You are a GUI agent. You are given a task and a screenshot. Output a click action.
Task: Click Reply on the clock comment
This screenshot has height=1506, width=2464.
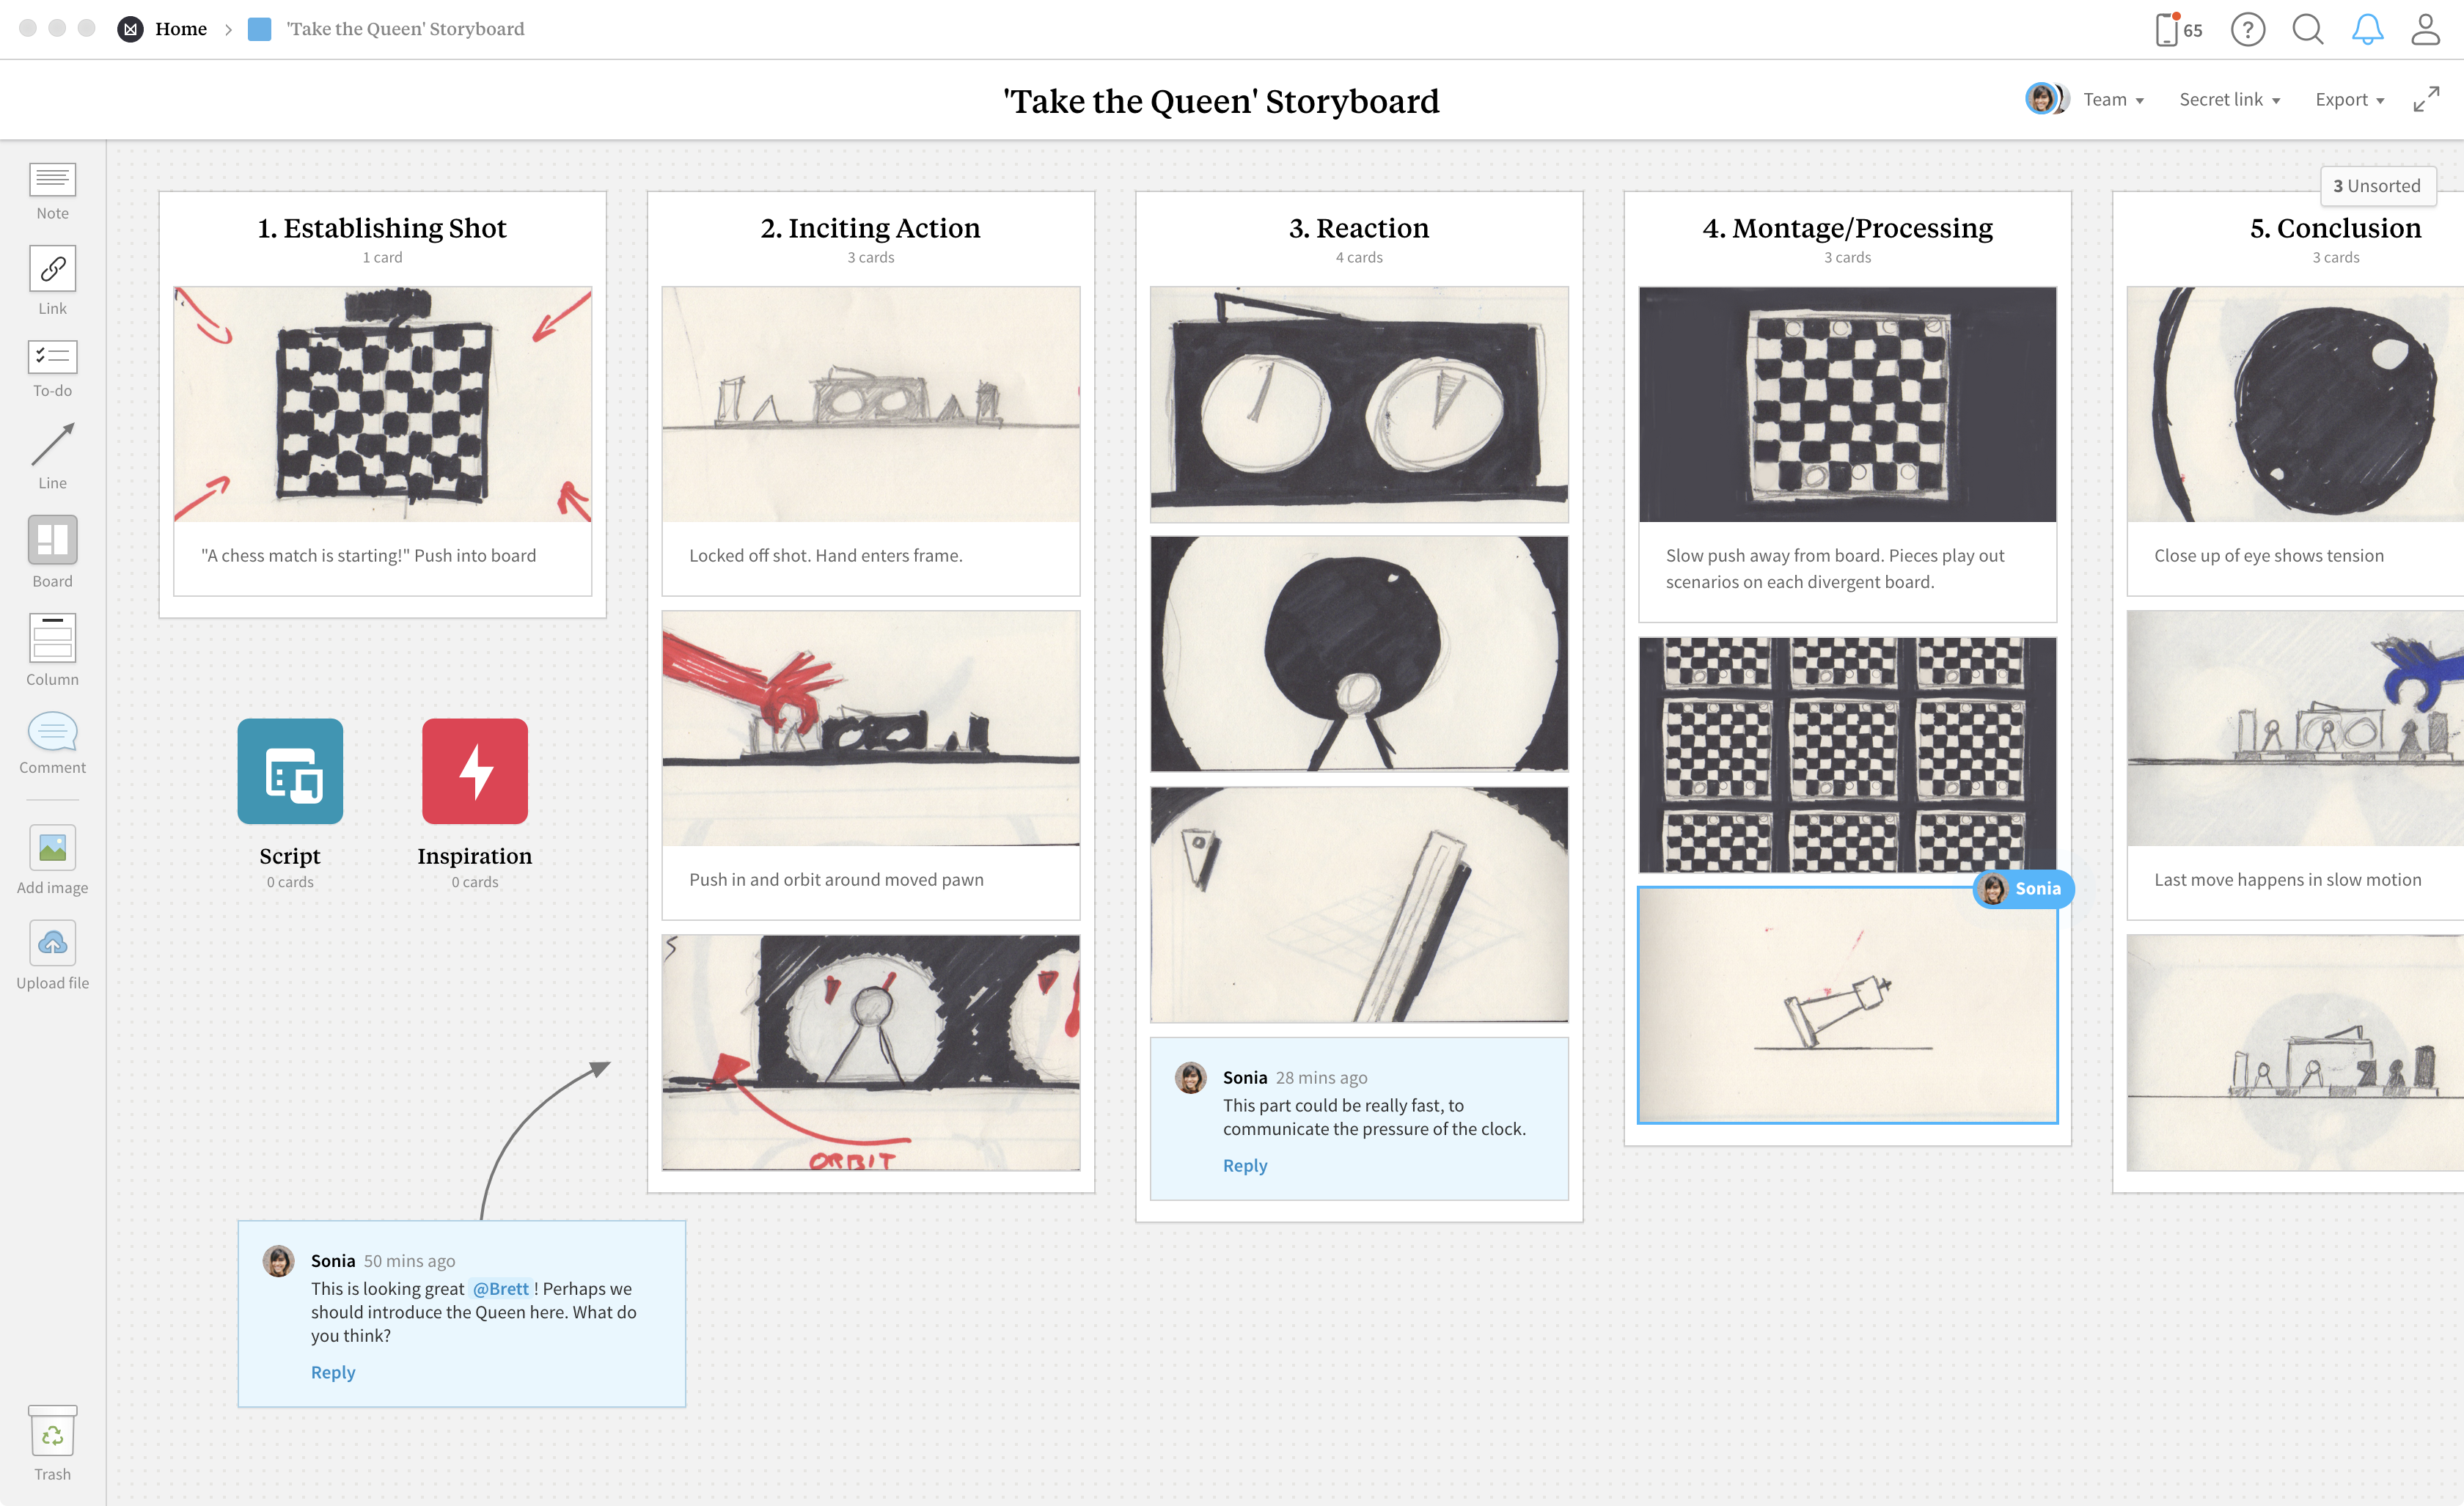pos(1244,1163)
